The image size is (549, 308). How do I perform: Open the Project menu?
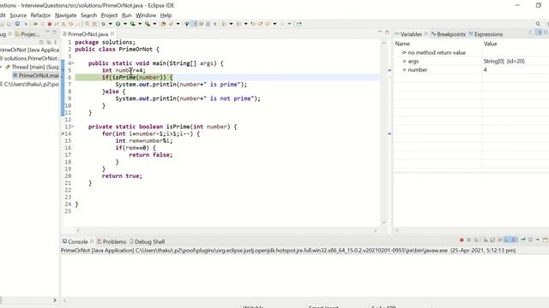point(109,15)
